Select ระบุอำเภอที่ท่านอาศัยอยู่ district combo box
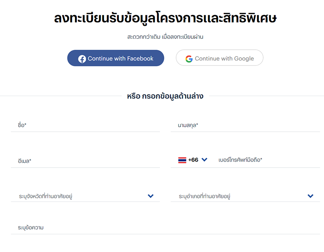The width and height of the screenshot is (324, 252). [239, 197]
